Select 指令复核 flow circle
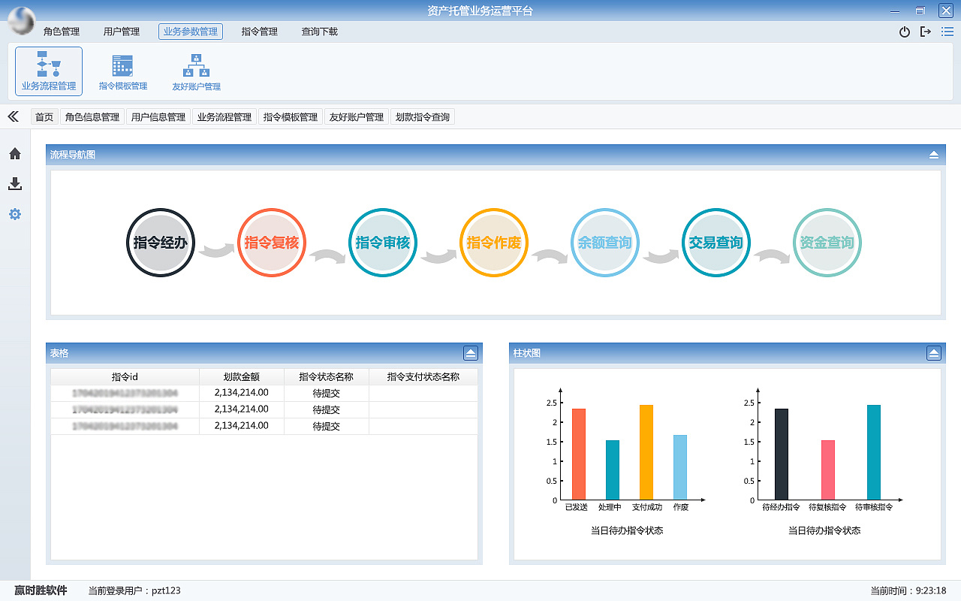The width and height of the screenshot is (961, 601). tap(272, 243)
